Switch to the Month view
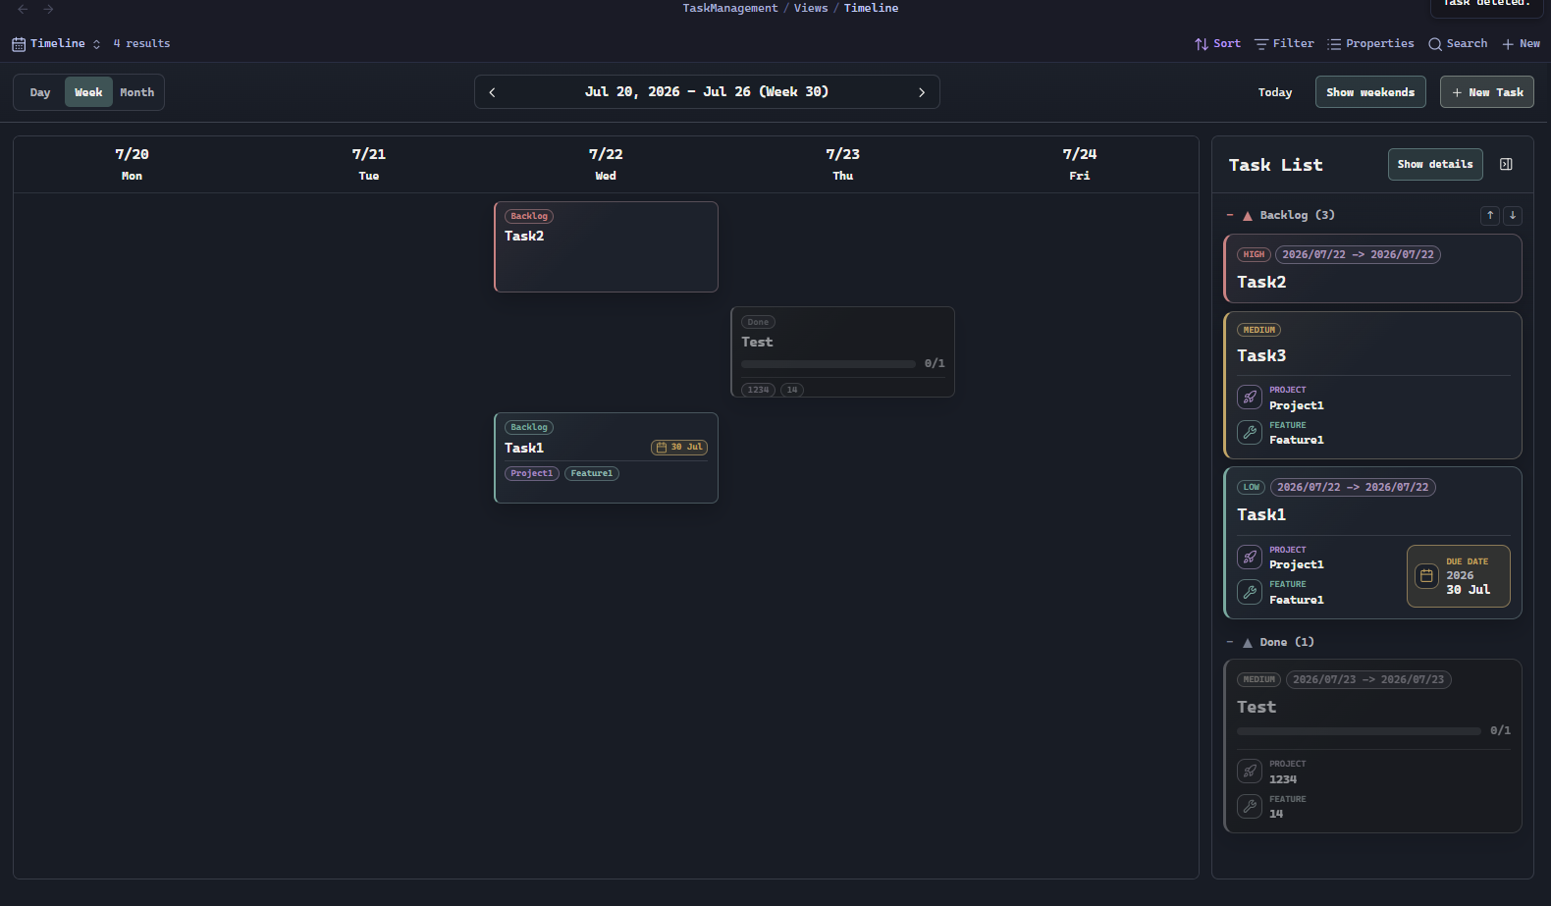Screen dimensions: 1551x906 (137, 92)
